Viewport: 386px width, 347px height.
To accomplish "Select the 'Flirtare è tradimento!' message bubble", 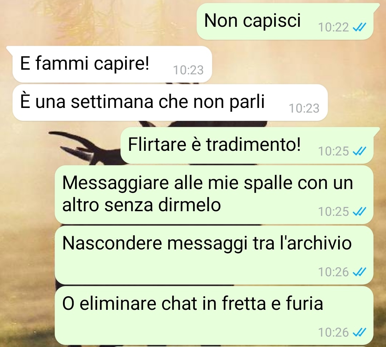I will click(x=247, y=145).
